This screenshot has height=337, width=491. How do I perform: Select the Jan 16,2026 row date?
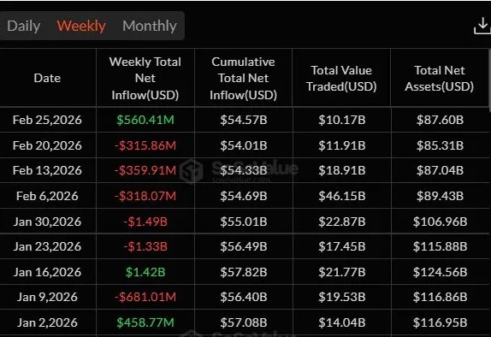(47, 272)
